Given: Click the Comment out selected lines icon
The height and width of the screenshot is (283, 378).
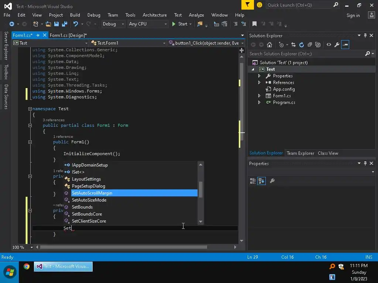Looking at the screenshot, I should [236, 24].
